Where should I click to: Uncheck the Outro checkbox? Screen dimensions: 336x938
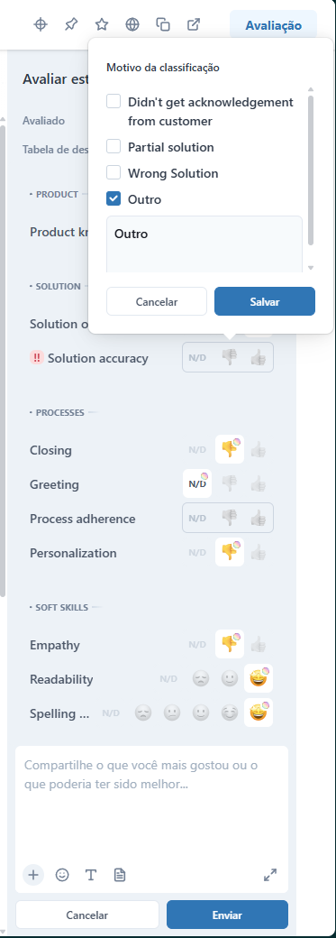pyautogui.click(x=114, y=199)
